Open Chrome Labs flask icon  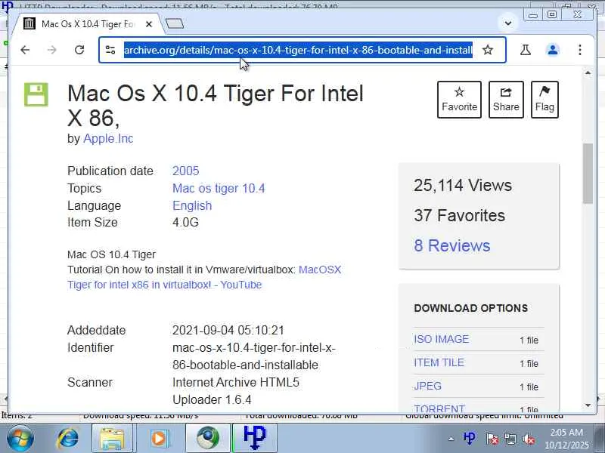(x=525, y=50)
